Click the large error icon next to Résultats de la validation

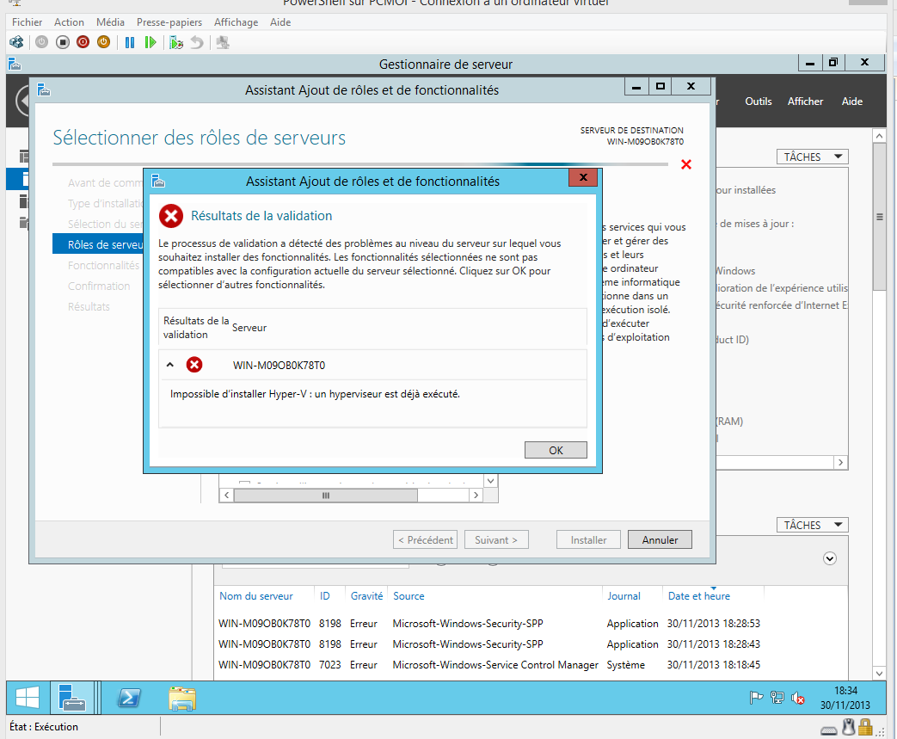click(171, 216)
